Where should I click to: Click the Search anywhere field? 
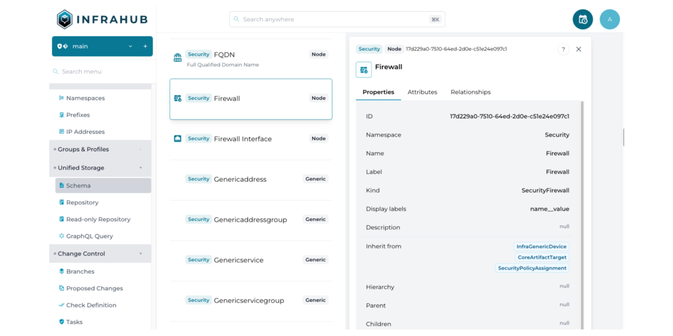(x=336, y=20)
